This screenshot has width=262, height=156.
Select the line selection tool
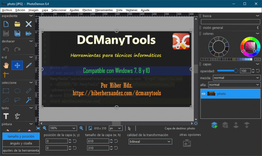click(29, 91)
